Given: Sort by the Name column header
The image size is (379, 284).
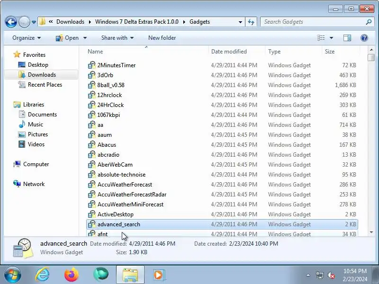Looking at the screenshot, I should [x=146, y=52].
